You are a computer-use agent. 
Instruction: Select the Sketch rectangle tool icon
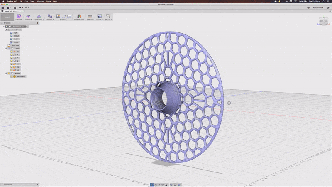click(x=69, y=16)
